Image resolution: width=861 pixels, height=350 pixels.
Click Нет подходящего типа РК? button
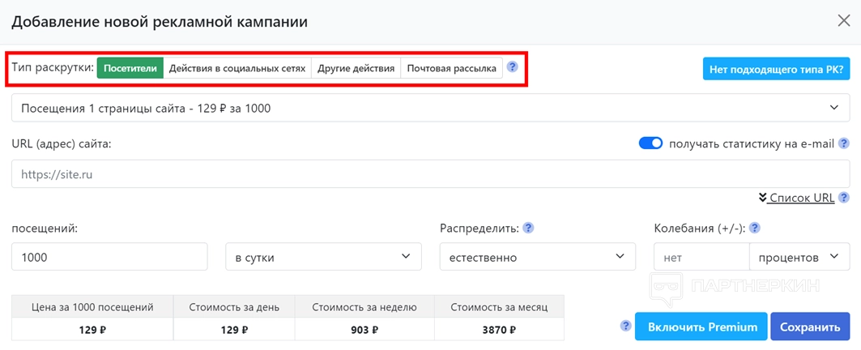coord(776,70)
